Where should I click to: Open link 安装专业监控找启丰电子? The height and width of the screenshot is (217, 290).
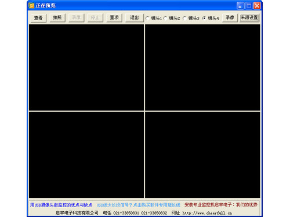point(221,205)
